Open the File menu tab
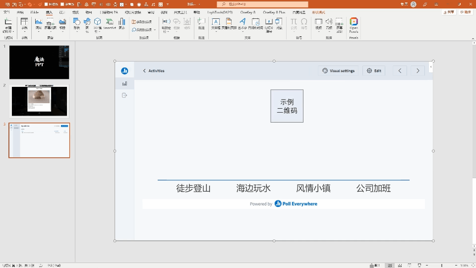The width and height of the screenshot is (476, 268). click(x=6, y=12)
